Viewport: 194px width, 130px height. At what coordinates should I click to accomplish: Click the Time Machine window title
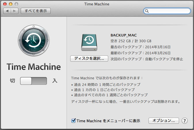(97, 4)
